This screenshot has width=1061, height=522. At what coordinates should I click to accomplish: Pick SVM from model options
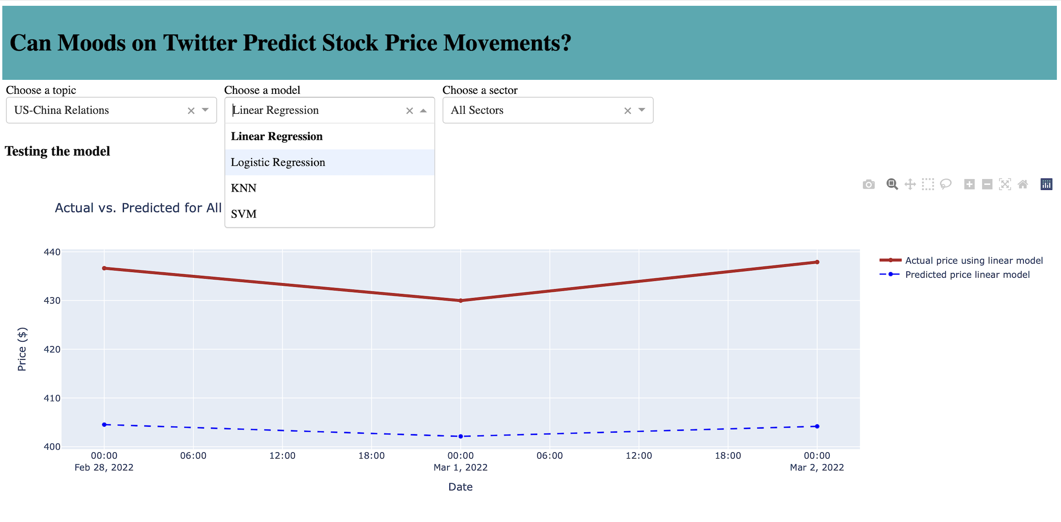pyautogui.click(x=244, y=214)
